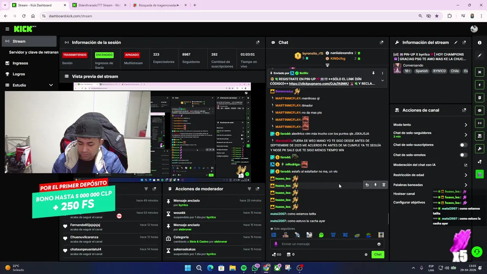Click Configurar objetivos option

(409, 202)
